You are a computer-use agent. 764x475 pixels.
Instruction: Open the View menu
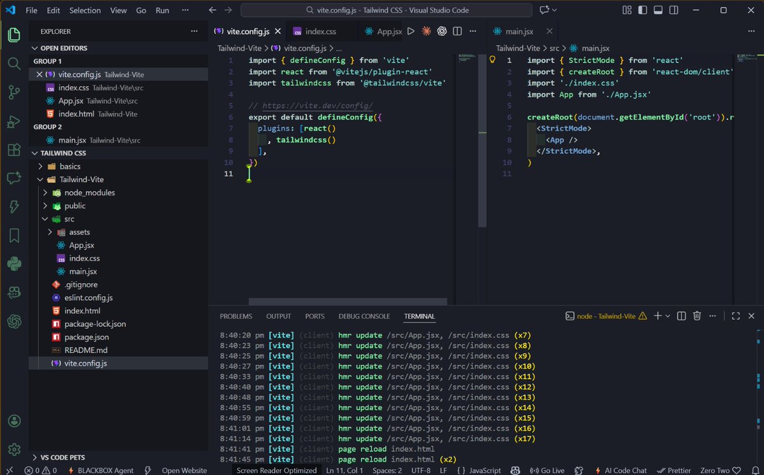(118, 10)
